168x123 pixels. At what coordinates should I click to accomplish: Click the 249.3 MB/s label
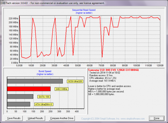pyautogui.click(x=61, y=89)
